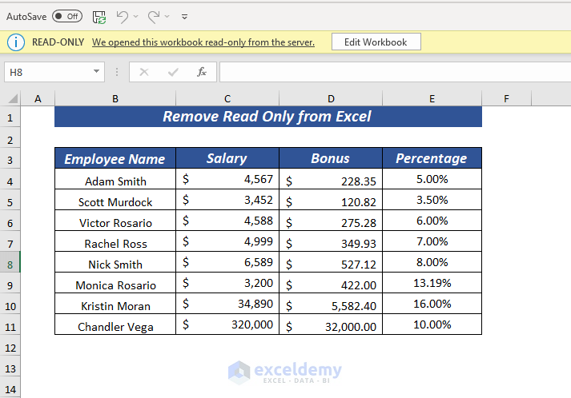Toggle the AutoSave switch
The width and height of the screenshot is (571, 398).
(66, 16)
